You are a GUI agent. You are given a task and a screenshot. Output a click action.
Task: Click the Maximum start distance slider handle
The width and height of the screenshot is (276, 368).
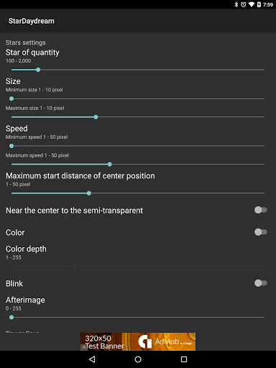pos(89,193)
